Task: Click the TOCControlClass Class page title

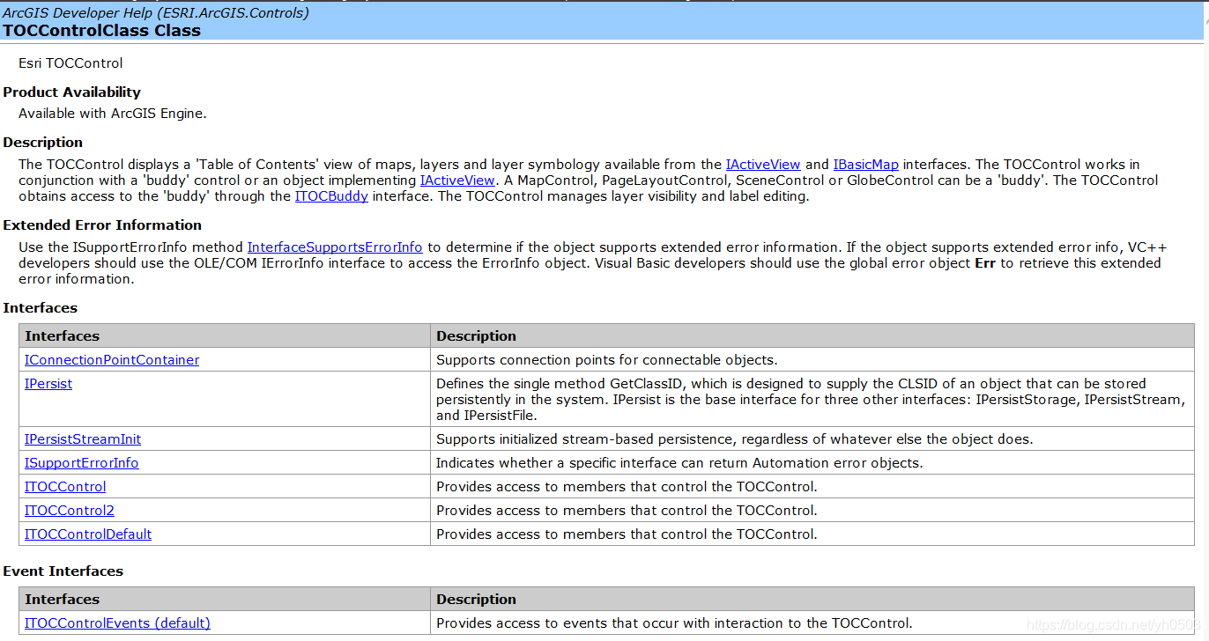Action: point(101,31)
